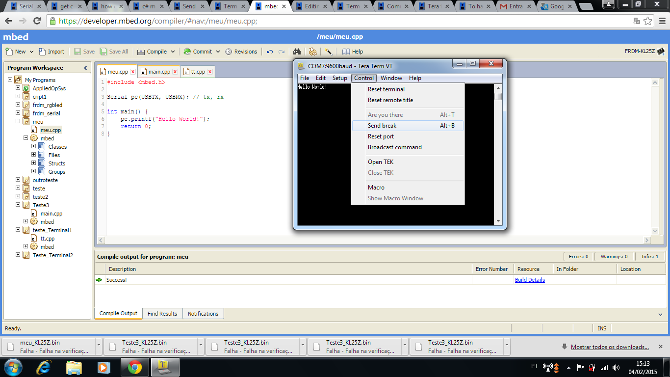
Task: Open Tera Term from the Windows taskbar
Action: [165, 367]
